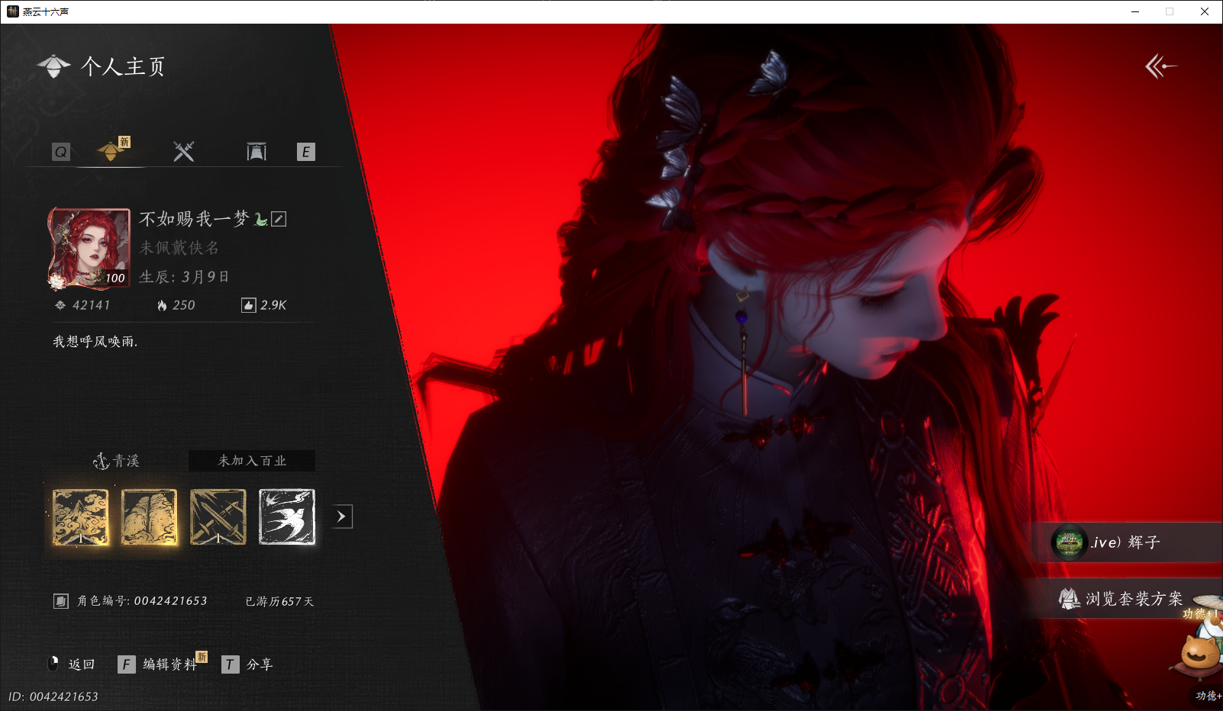Click the 青溪 sect label
This screenshot has width=1223, height=711.
116,461
